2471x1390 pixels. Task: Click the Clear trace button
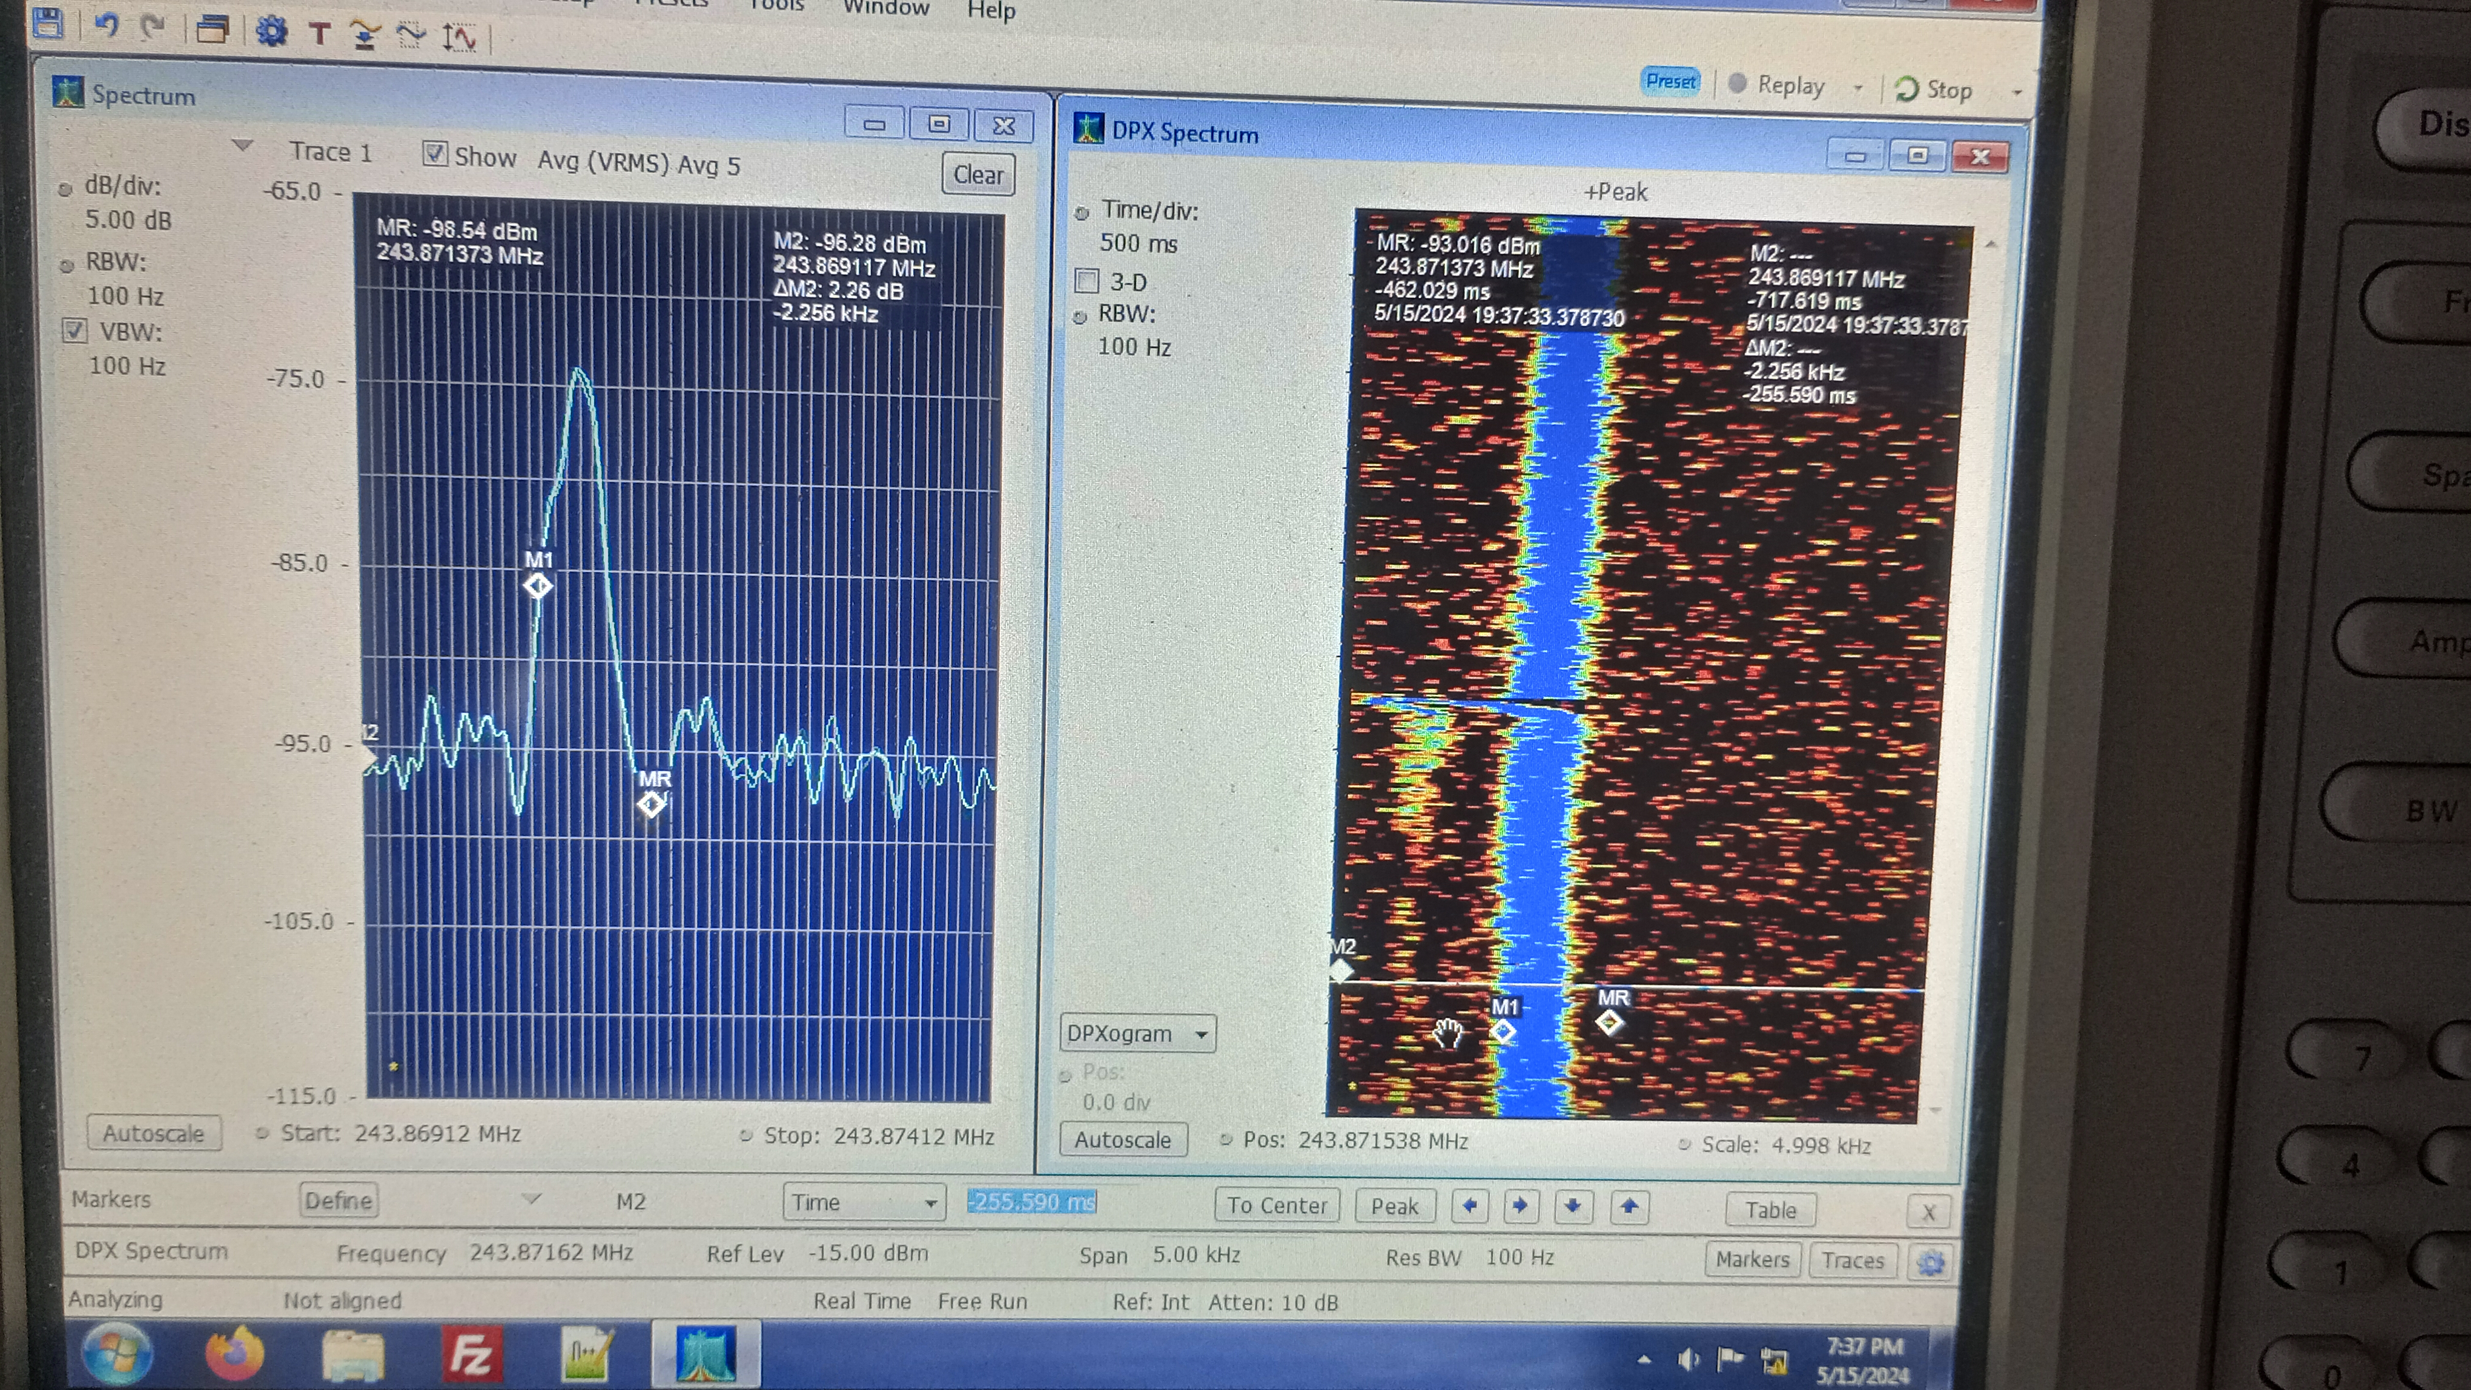977,174
